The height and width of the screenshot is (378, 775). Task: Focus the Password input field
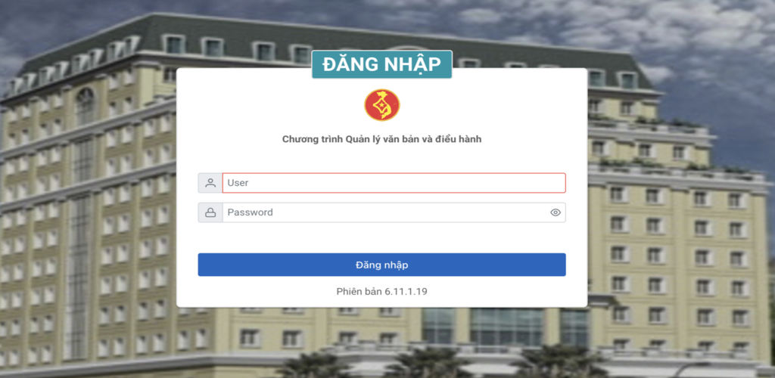[385, 212]
